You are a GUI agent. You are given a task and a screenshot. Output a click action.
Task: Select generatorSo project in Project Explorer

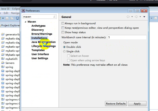pos(13,35)
